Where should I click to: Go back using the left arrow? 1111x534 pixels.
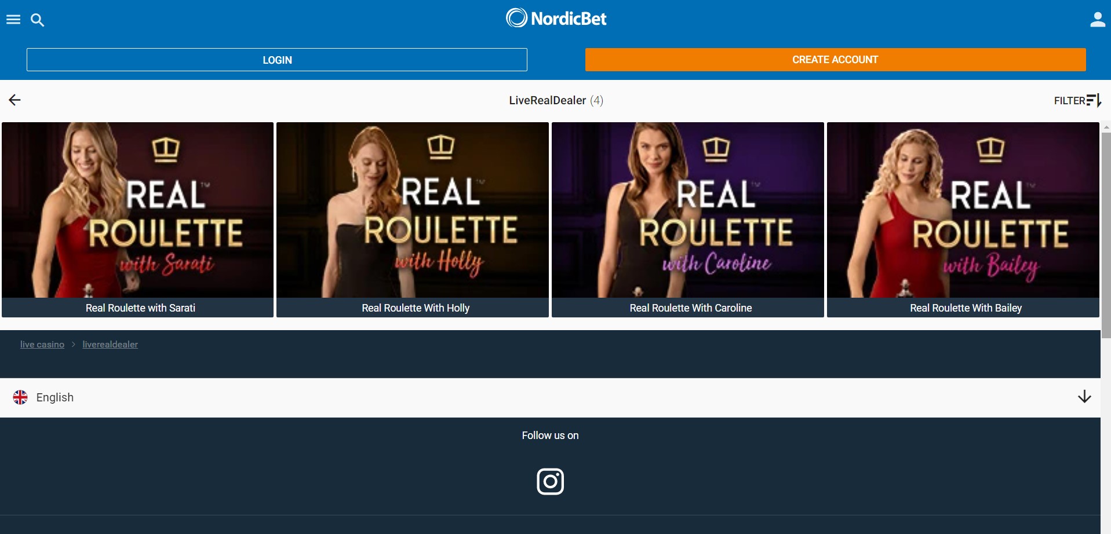click(15, 100)
